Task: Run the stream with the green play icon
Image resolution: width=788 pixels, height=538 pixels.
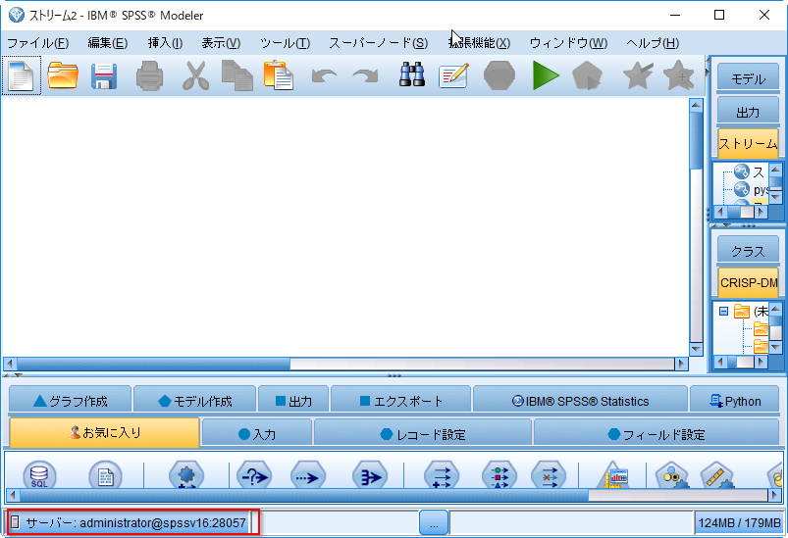Action: click(546, 75)
